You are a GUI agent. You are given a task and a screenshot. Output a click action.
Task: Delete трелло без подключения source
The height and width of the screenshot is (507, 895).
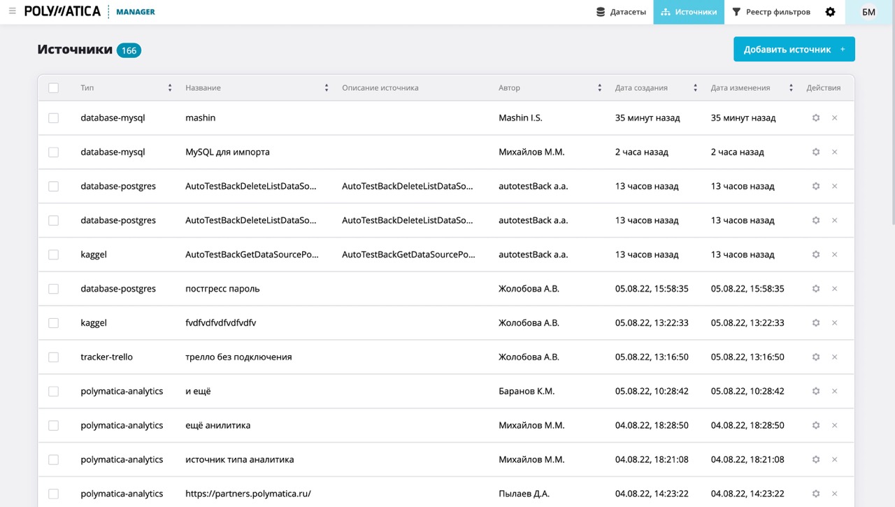[x=834, y=357]
